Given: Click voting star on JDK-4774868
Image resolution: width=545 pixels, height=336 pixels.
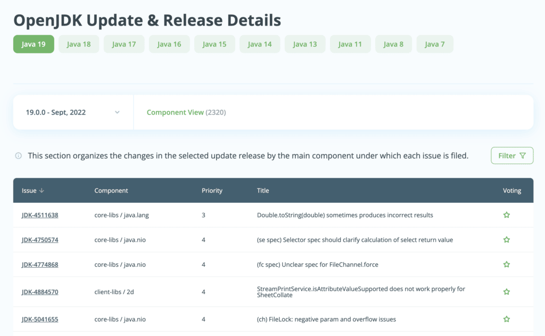Looking at the screenshot, I should click(507, 264).
